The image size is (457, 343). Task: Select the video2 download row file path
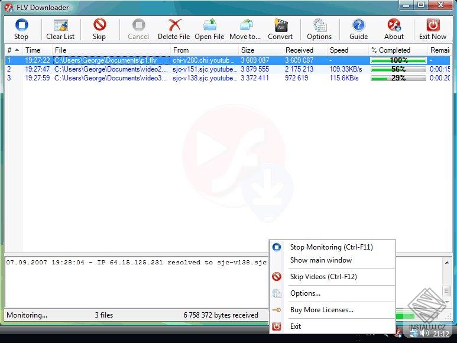click(111, 69)
